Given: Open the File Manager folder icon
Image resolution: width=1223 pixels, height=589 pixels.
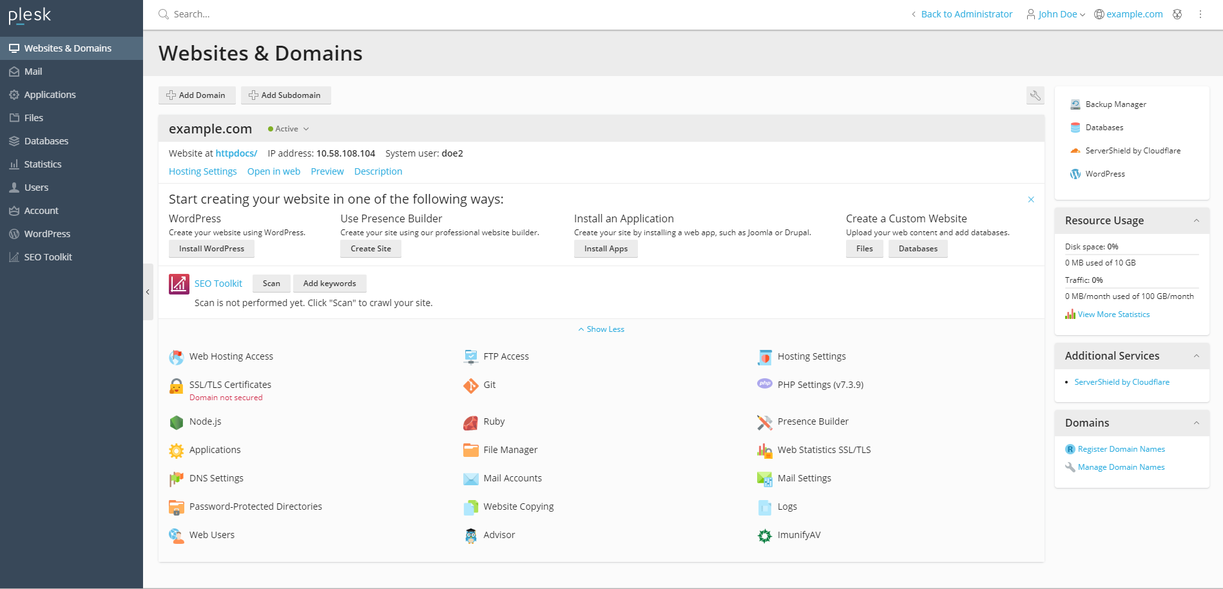Looking at the screenshot, I should pyautogui.click(x=470, y=450).
